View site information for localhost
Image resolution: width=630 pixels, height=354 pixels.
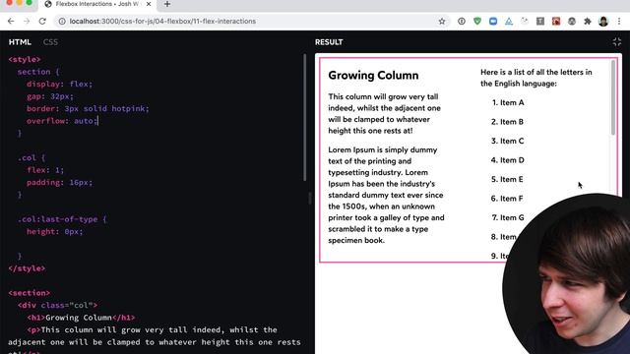click(62, 22)
